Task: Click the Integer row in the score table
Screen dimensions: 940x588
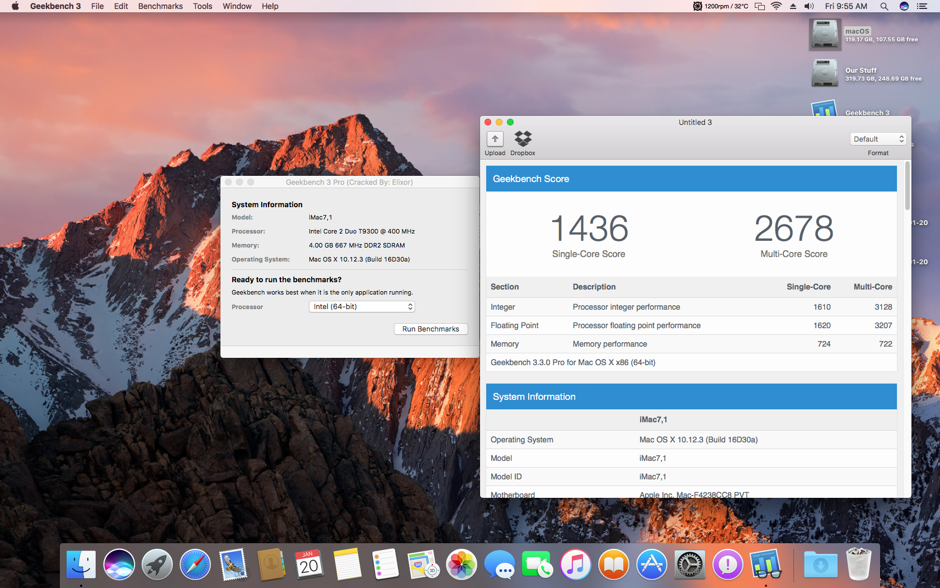Action: (692, 307)
